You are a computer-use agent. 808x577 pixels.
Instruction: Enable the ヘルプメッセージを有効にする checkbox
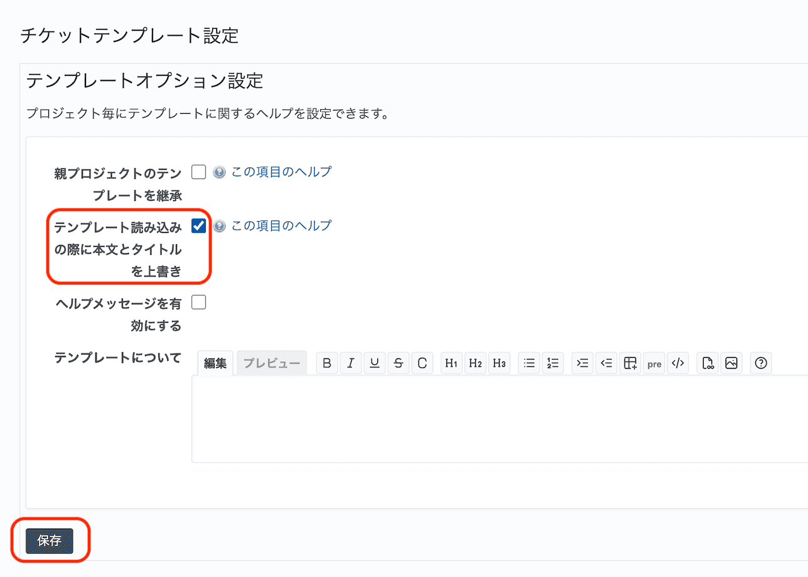point(199,303)
